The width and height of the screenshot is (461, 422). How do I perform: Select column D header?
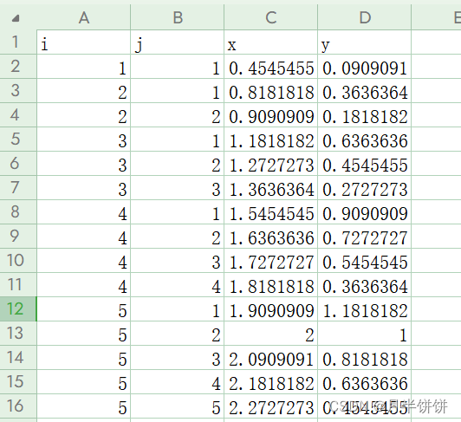pyautogui.click(x=365, y=17)
